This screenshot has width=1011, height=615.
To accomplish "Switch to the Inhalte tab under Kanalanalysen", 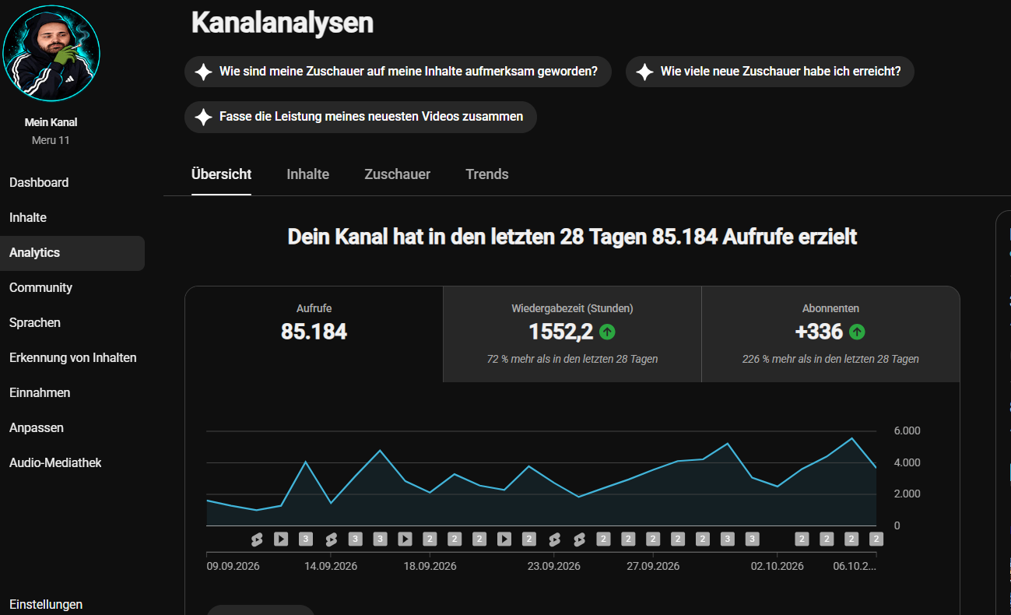I will pyautogui.click(x=307, y=174).
